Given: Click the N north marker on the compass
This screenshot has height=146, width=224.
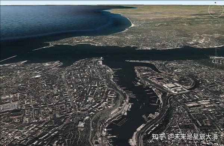Looking at the screenshot, I should pyautogui.click(x=215, y=3).
